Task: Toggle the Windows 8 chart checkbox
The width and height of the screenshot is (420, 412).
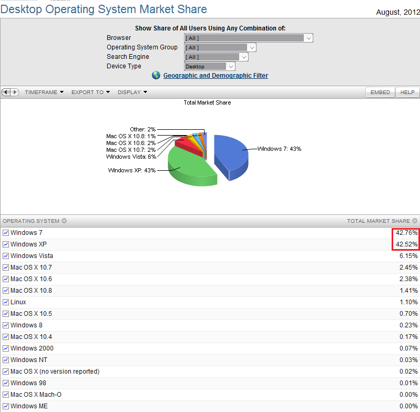Action: (6, 325)
